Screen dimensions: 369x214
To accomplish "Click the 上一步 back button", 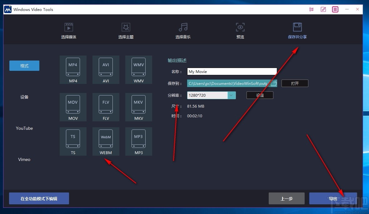I will click(x=286, y=198).
